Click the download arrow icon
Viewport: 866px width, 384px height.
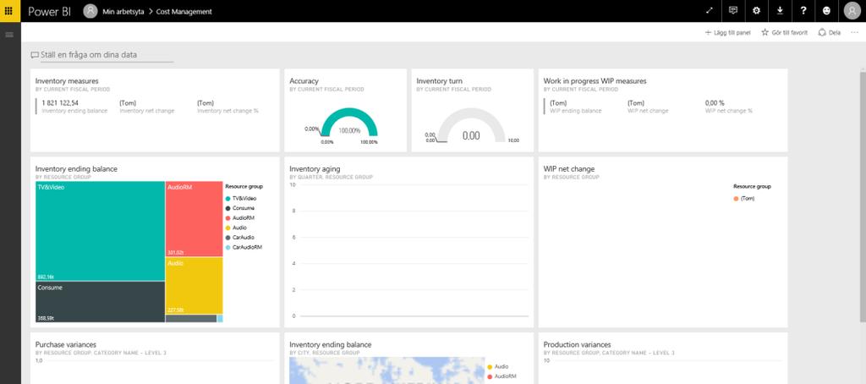(x=780, y=11)
